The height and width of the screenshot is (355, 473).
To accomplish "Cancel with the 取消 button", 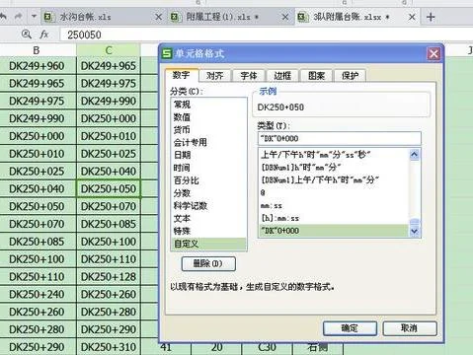I will (x=410, y=328).
